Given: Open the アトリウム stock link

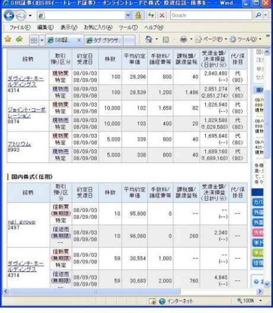Looking at the screenshot, I should (19, 144).
